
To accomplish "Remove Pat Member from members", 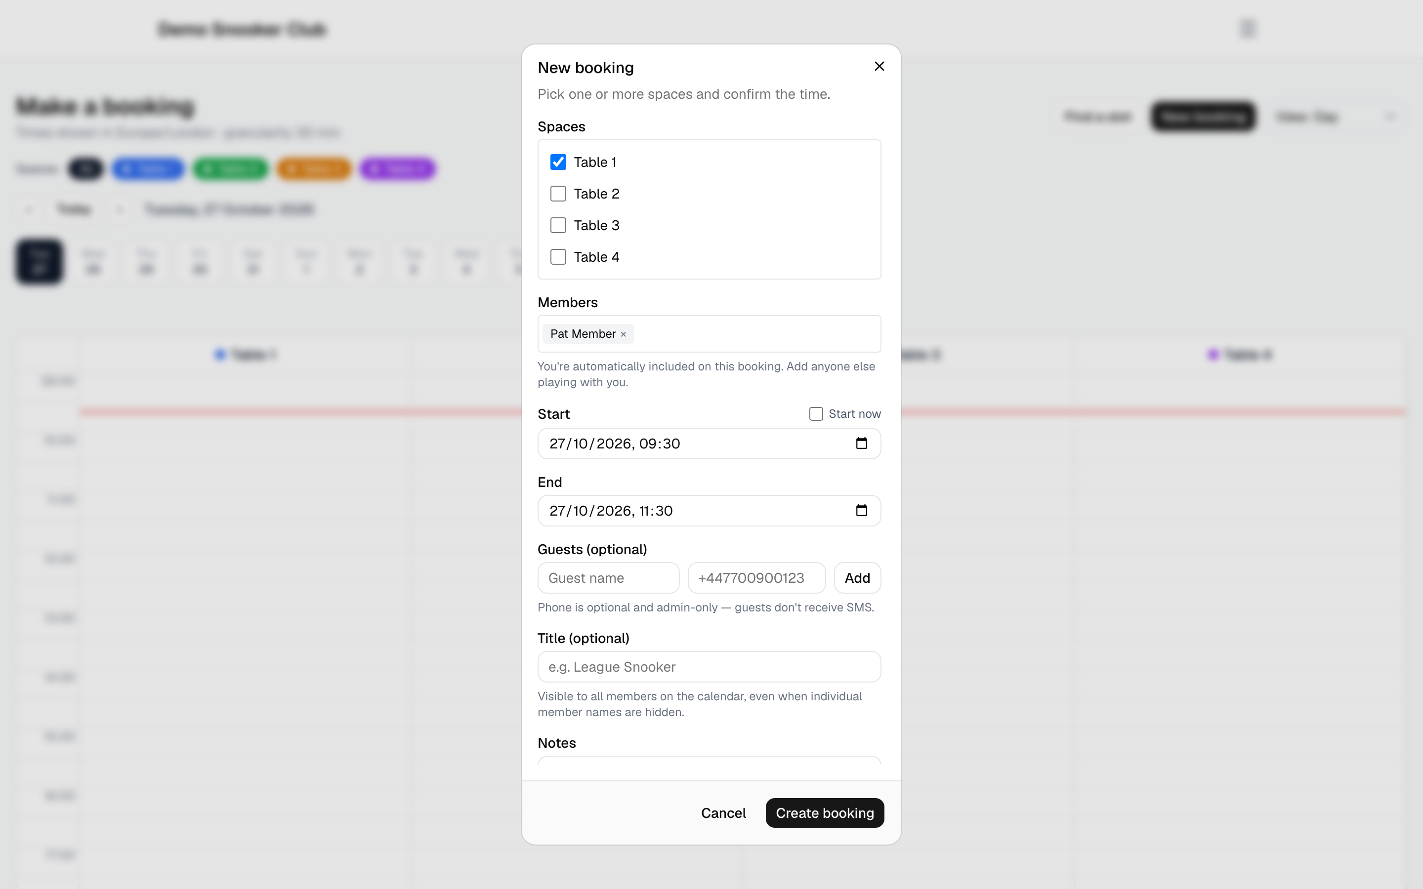I will click(623, 334).
